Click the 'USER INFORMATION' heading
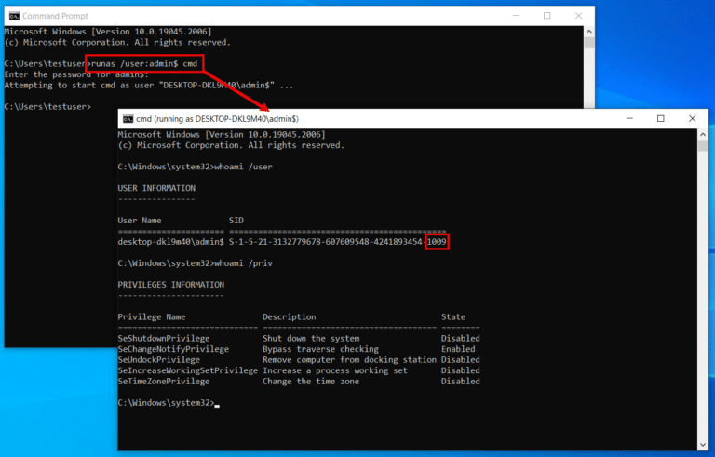The image size is (715, 457). click(x=156, y=188)
